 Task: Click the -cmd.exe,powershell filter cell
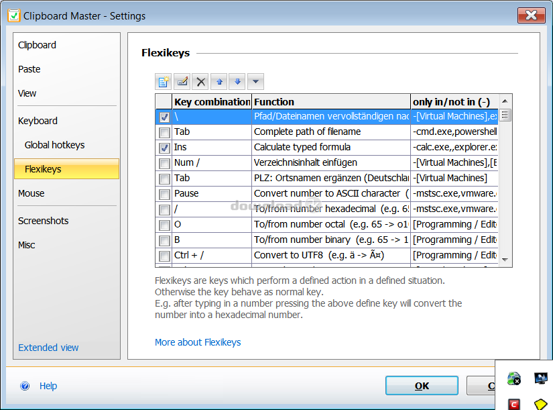coord(454,132)
